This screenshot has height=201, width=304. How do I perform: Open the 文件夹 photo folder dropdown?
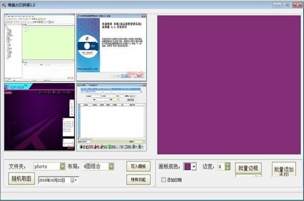point(62,166)
